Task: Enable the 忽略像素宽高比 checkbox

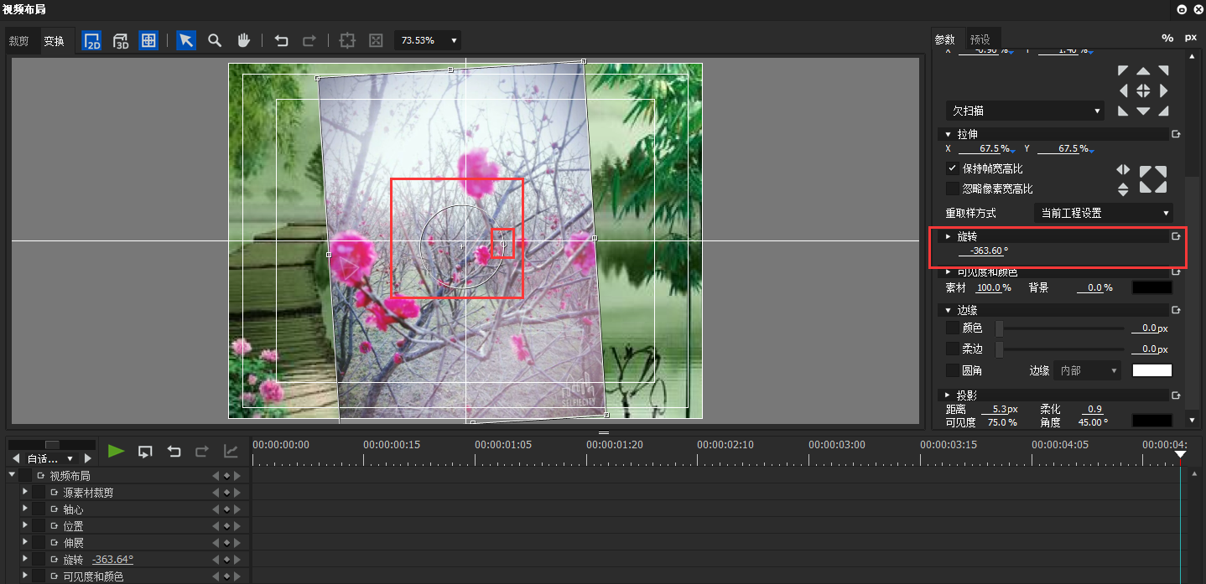Action: coord(952,188)
